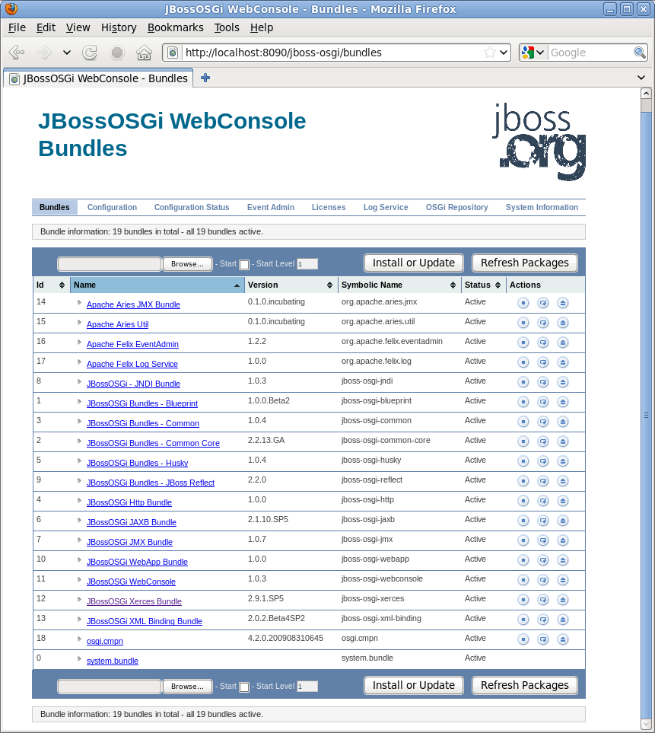Open the JBossOSGi Xerces Bundle link
This screenshot has height=733, width=655.
tap(134, 601)
